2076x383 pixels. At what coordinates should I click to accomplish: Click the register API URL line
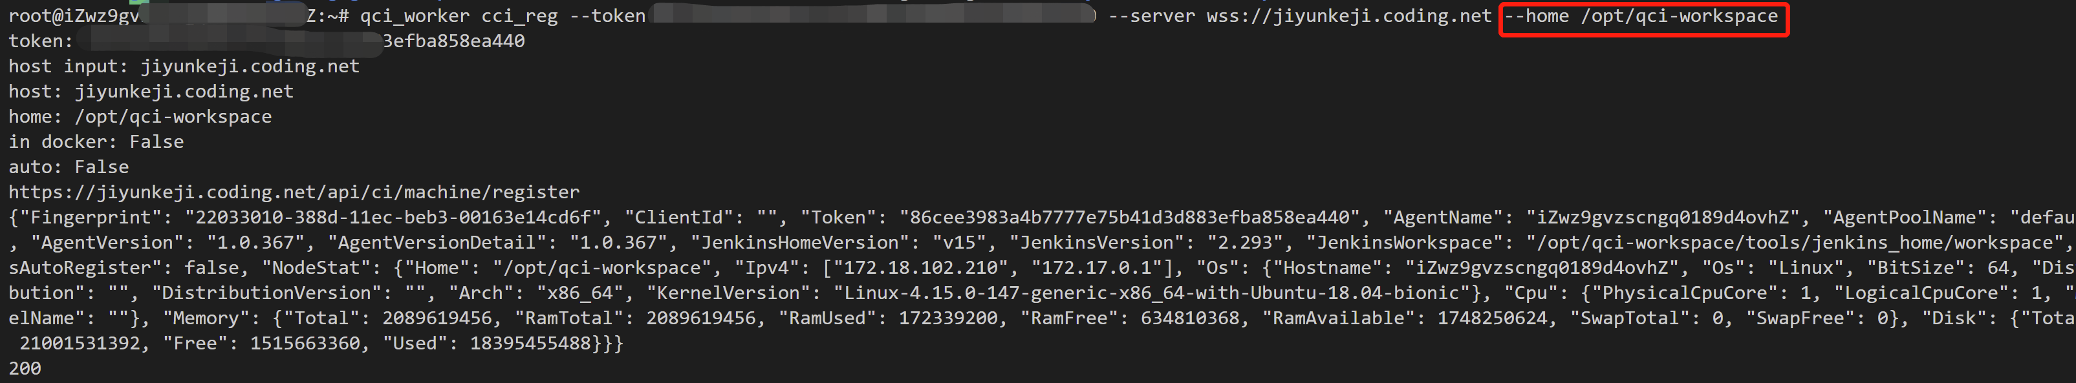[x=294, y=192]
